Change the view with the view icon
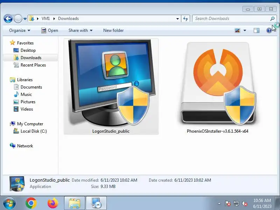The width and height of the screenshot is (280, 210). click(x=237, y=30)
